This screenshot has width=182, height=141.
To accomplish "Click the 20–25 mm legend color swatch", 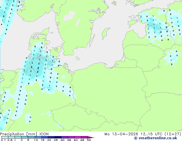I will (x=51, y=137).
